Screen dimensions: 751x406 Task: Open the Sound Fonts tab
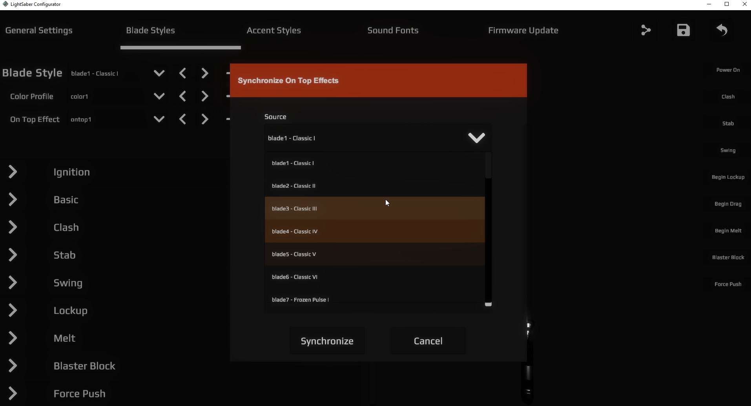pos(393,30)
